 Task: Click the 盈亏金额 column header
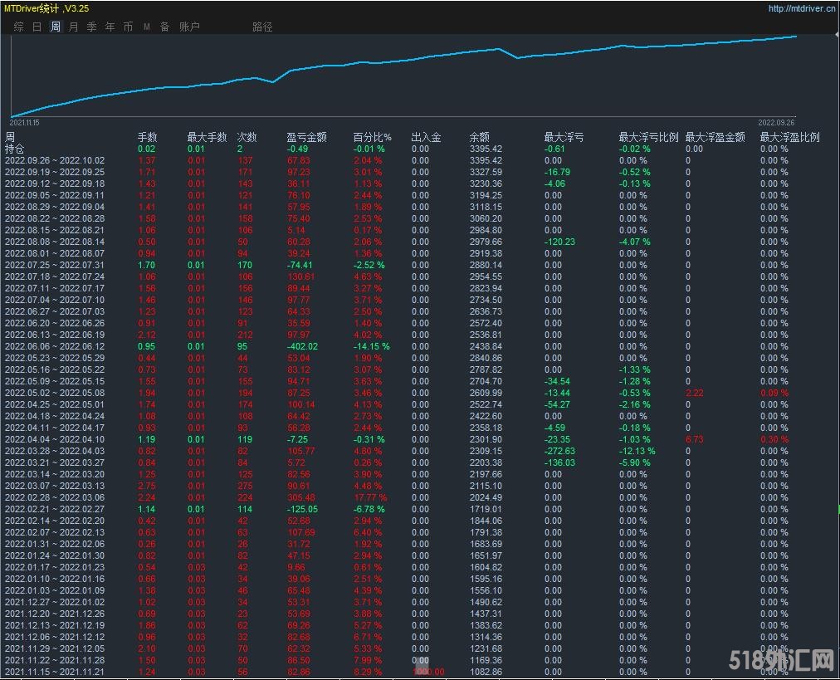(x=306, y=137)
